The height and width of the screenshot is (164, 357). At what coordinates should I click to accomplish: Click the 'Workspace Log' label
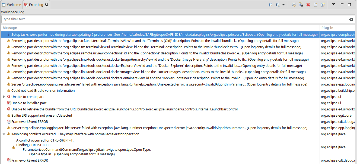point(13,12)
